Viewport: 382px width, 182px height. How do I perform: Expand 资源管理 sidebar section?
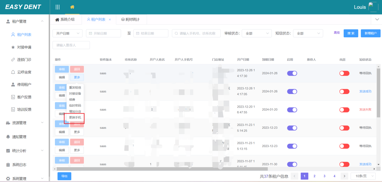[25, 123]
